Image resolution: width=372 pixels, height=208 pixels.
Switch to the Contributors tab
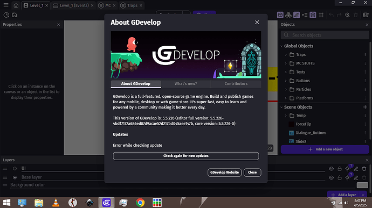(x=236, y=84)
